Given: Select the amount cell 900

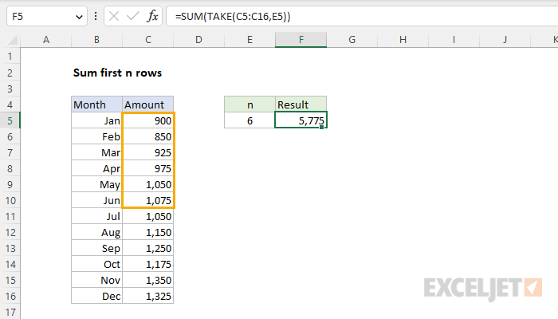Looking at the screenshot, I should (x=148, y=120).
